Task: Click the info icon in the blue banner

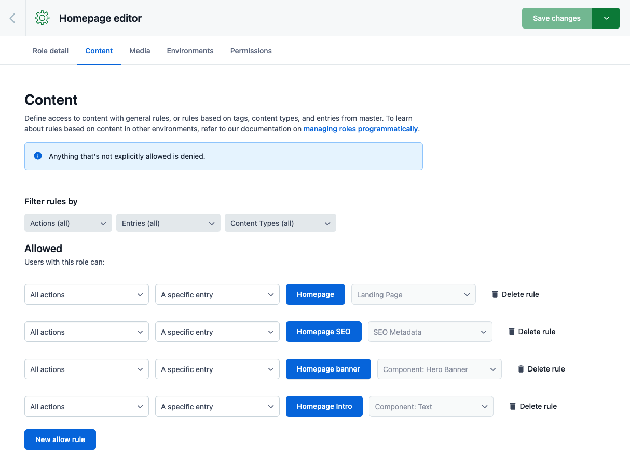Action: [37, 156]
